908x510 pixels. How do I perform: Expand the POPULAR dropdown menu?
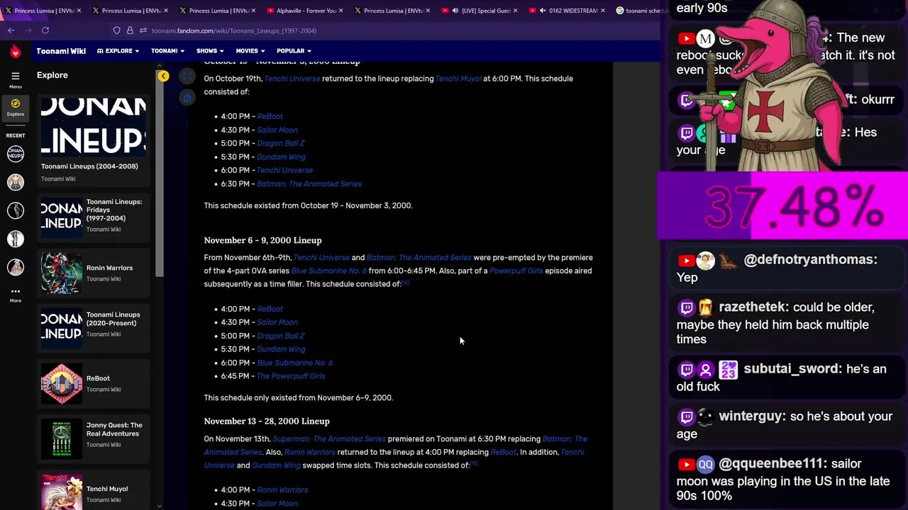click(294, 51)
